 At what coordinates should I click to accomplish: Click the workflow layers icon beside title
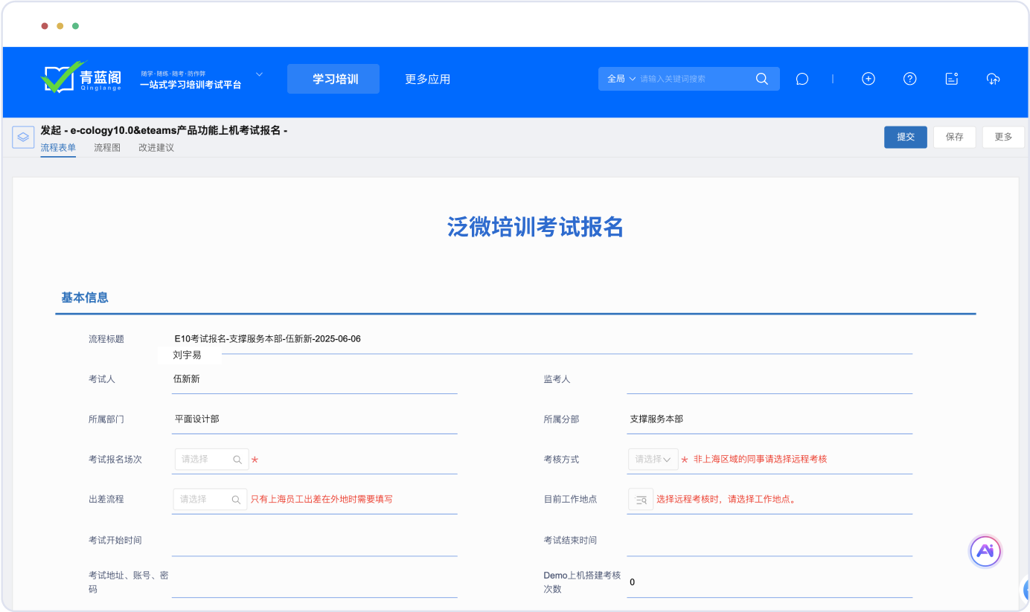click(23, 138)
